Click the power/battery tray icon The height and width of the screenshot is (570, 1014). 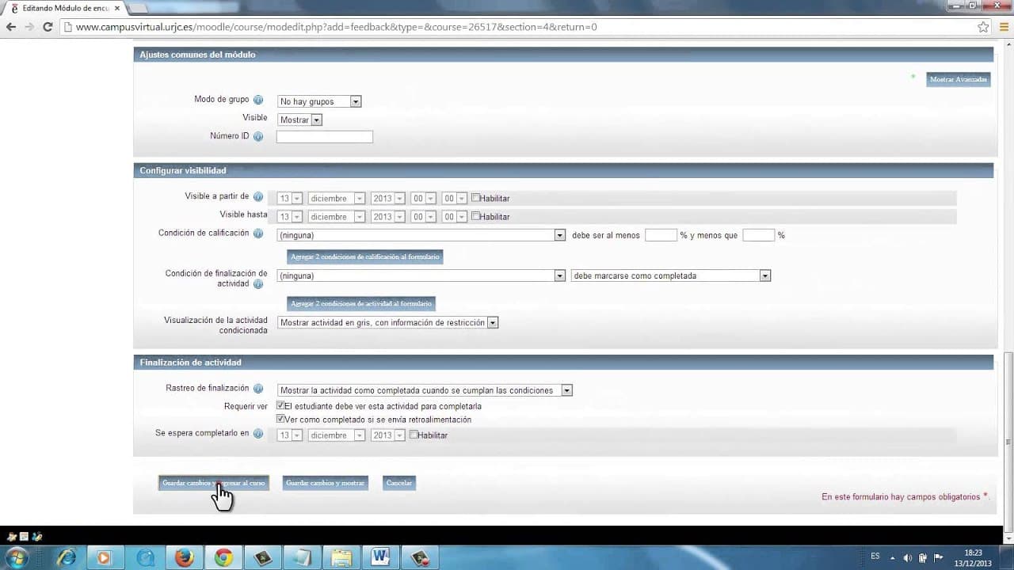923,557
